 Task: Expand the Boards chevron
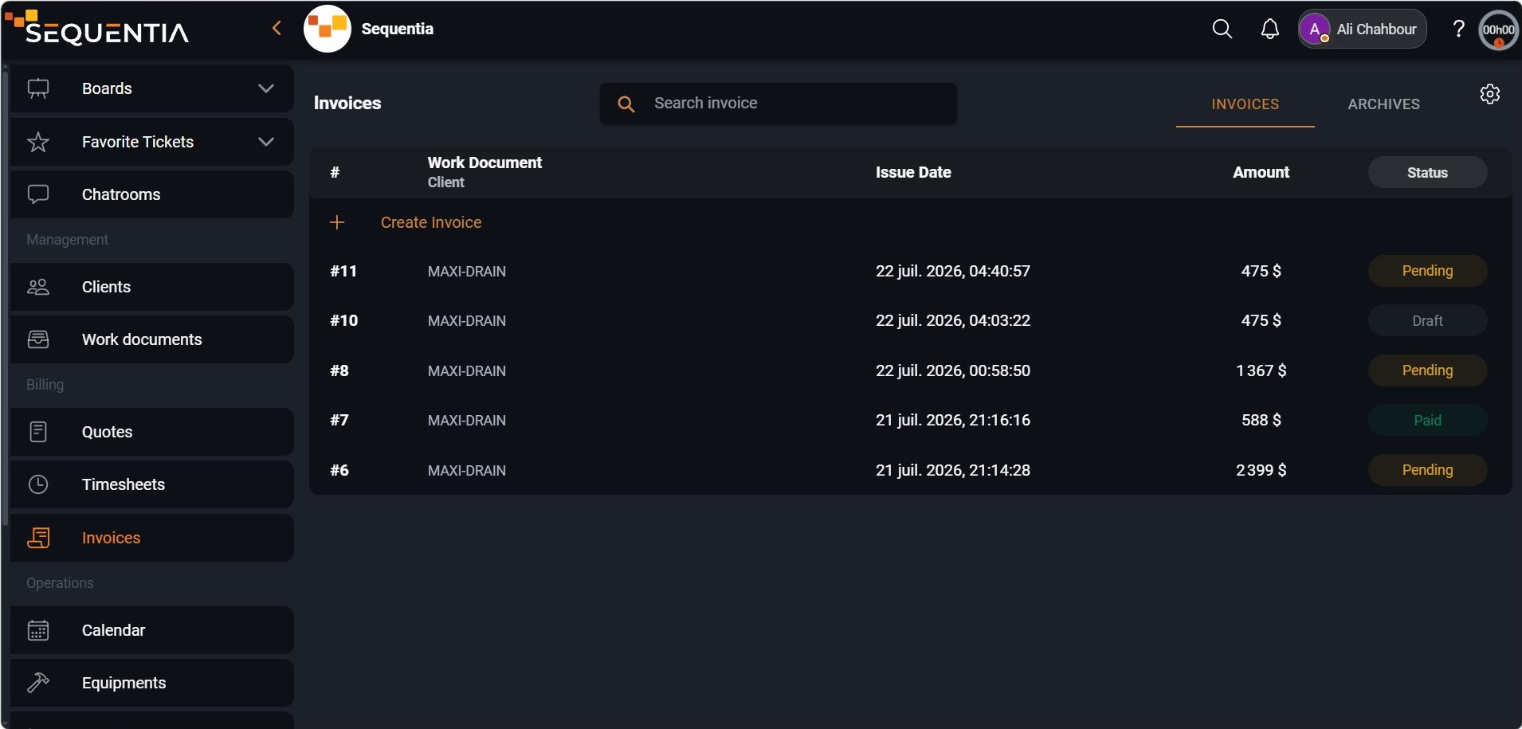click(x=266, y=88)
